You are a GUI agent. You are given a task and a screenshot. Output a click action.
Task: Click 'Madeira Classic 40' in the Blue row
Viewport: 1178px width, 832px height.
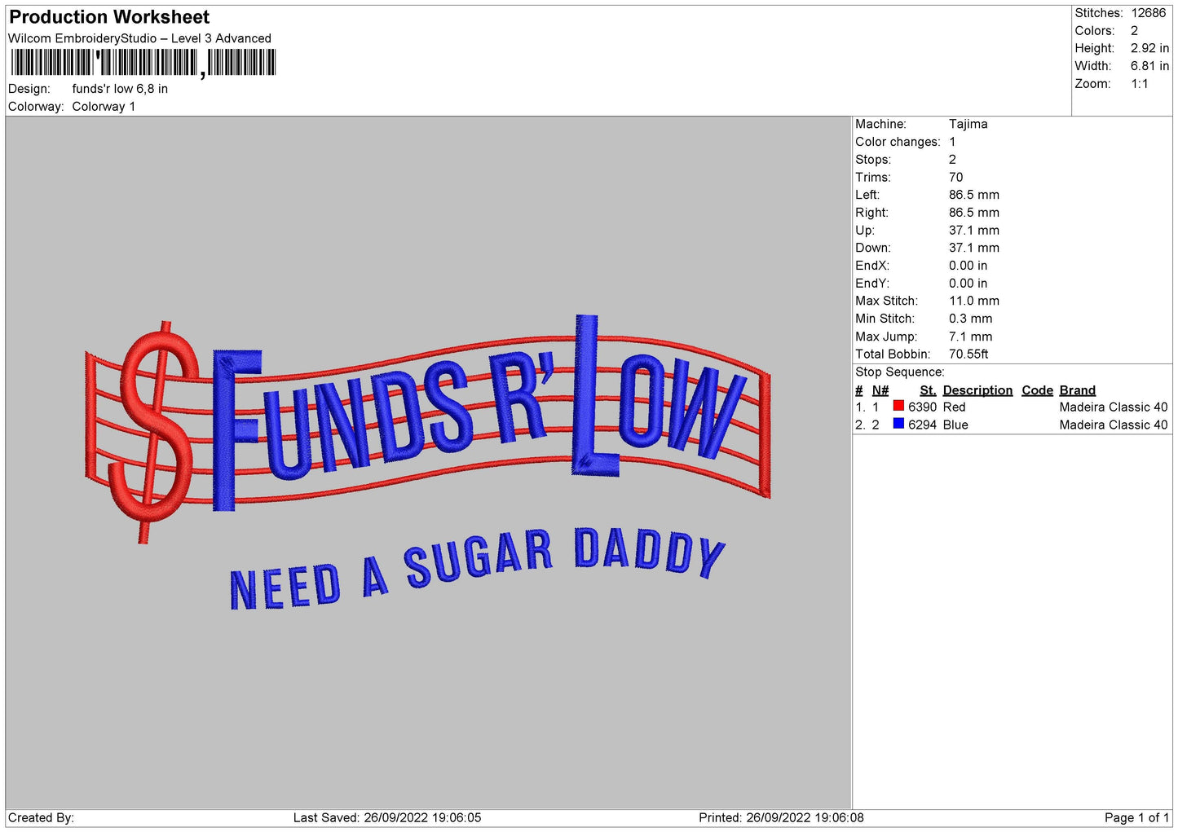tap(1114, 425)
